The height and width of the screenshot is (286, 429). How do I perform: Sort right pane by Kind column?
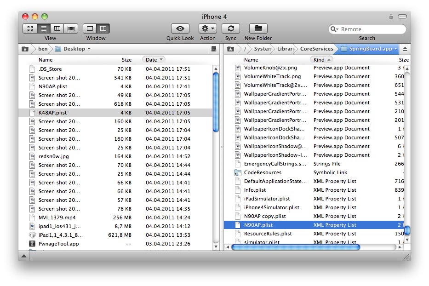pyautogui.click(x=322, y=60)
